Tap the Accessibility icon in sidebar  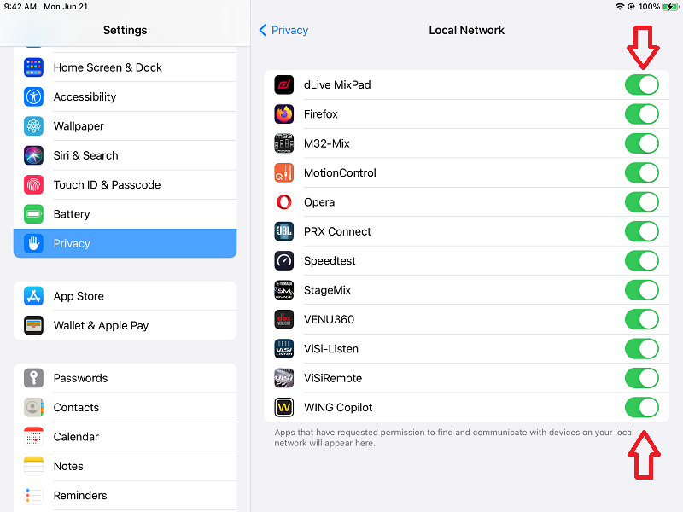pos(33,96)
